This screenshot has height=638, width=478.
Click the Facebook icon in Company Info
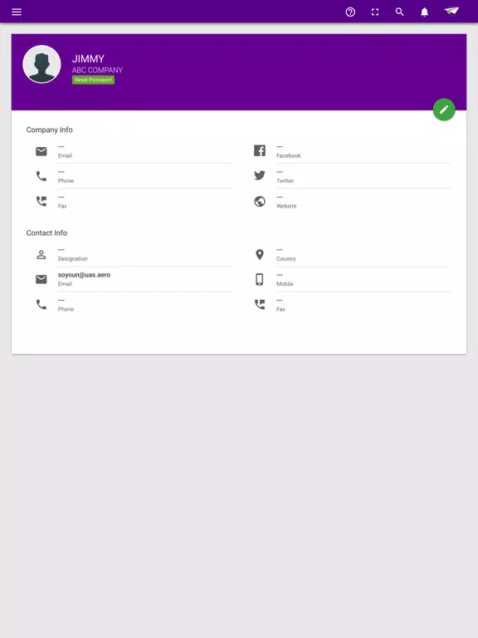(x=260, y=150)
